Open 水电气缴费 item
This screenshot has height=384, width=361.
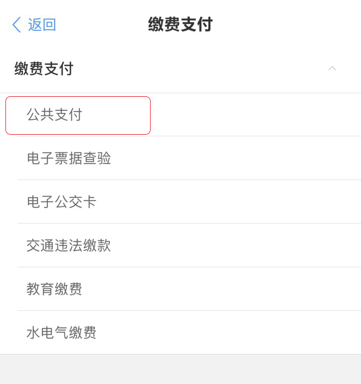pos(61,333)
